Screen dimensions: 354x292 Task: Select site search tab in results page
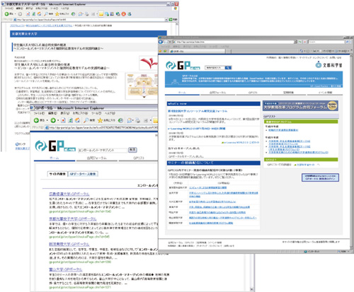pos(57,174)
